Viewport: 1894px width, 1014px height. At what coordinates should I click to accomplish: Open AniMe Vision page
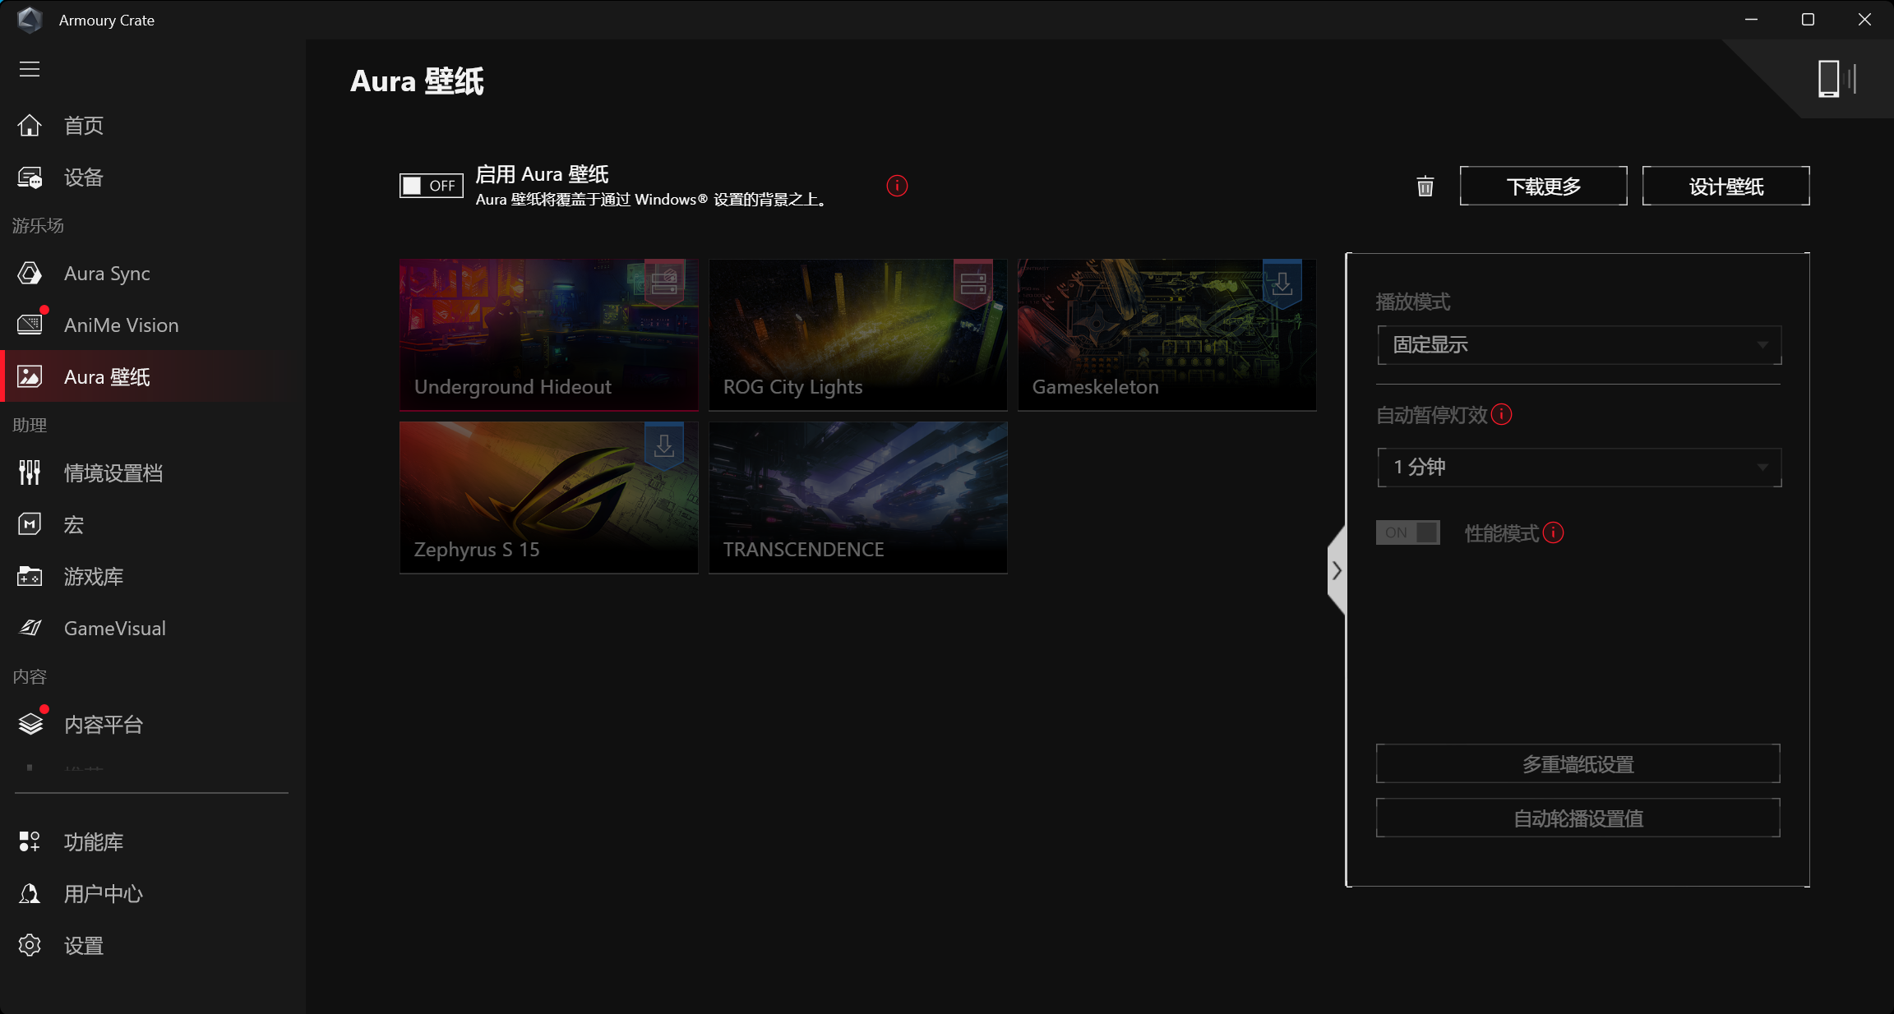click(152, 325)
